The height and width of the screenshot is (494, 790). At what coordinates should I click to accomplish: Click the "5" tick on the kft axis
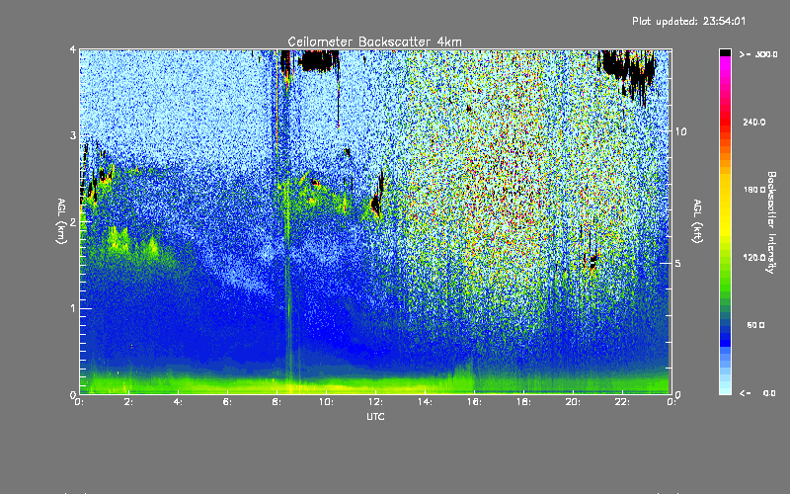pyautogui.click(x=678, y=264)
